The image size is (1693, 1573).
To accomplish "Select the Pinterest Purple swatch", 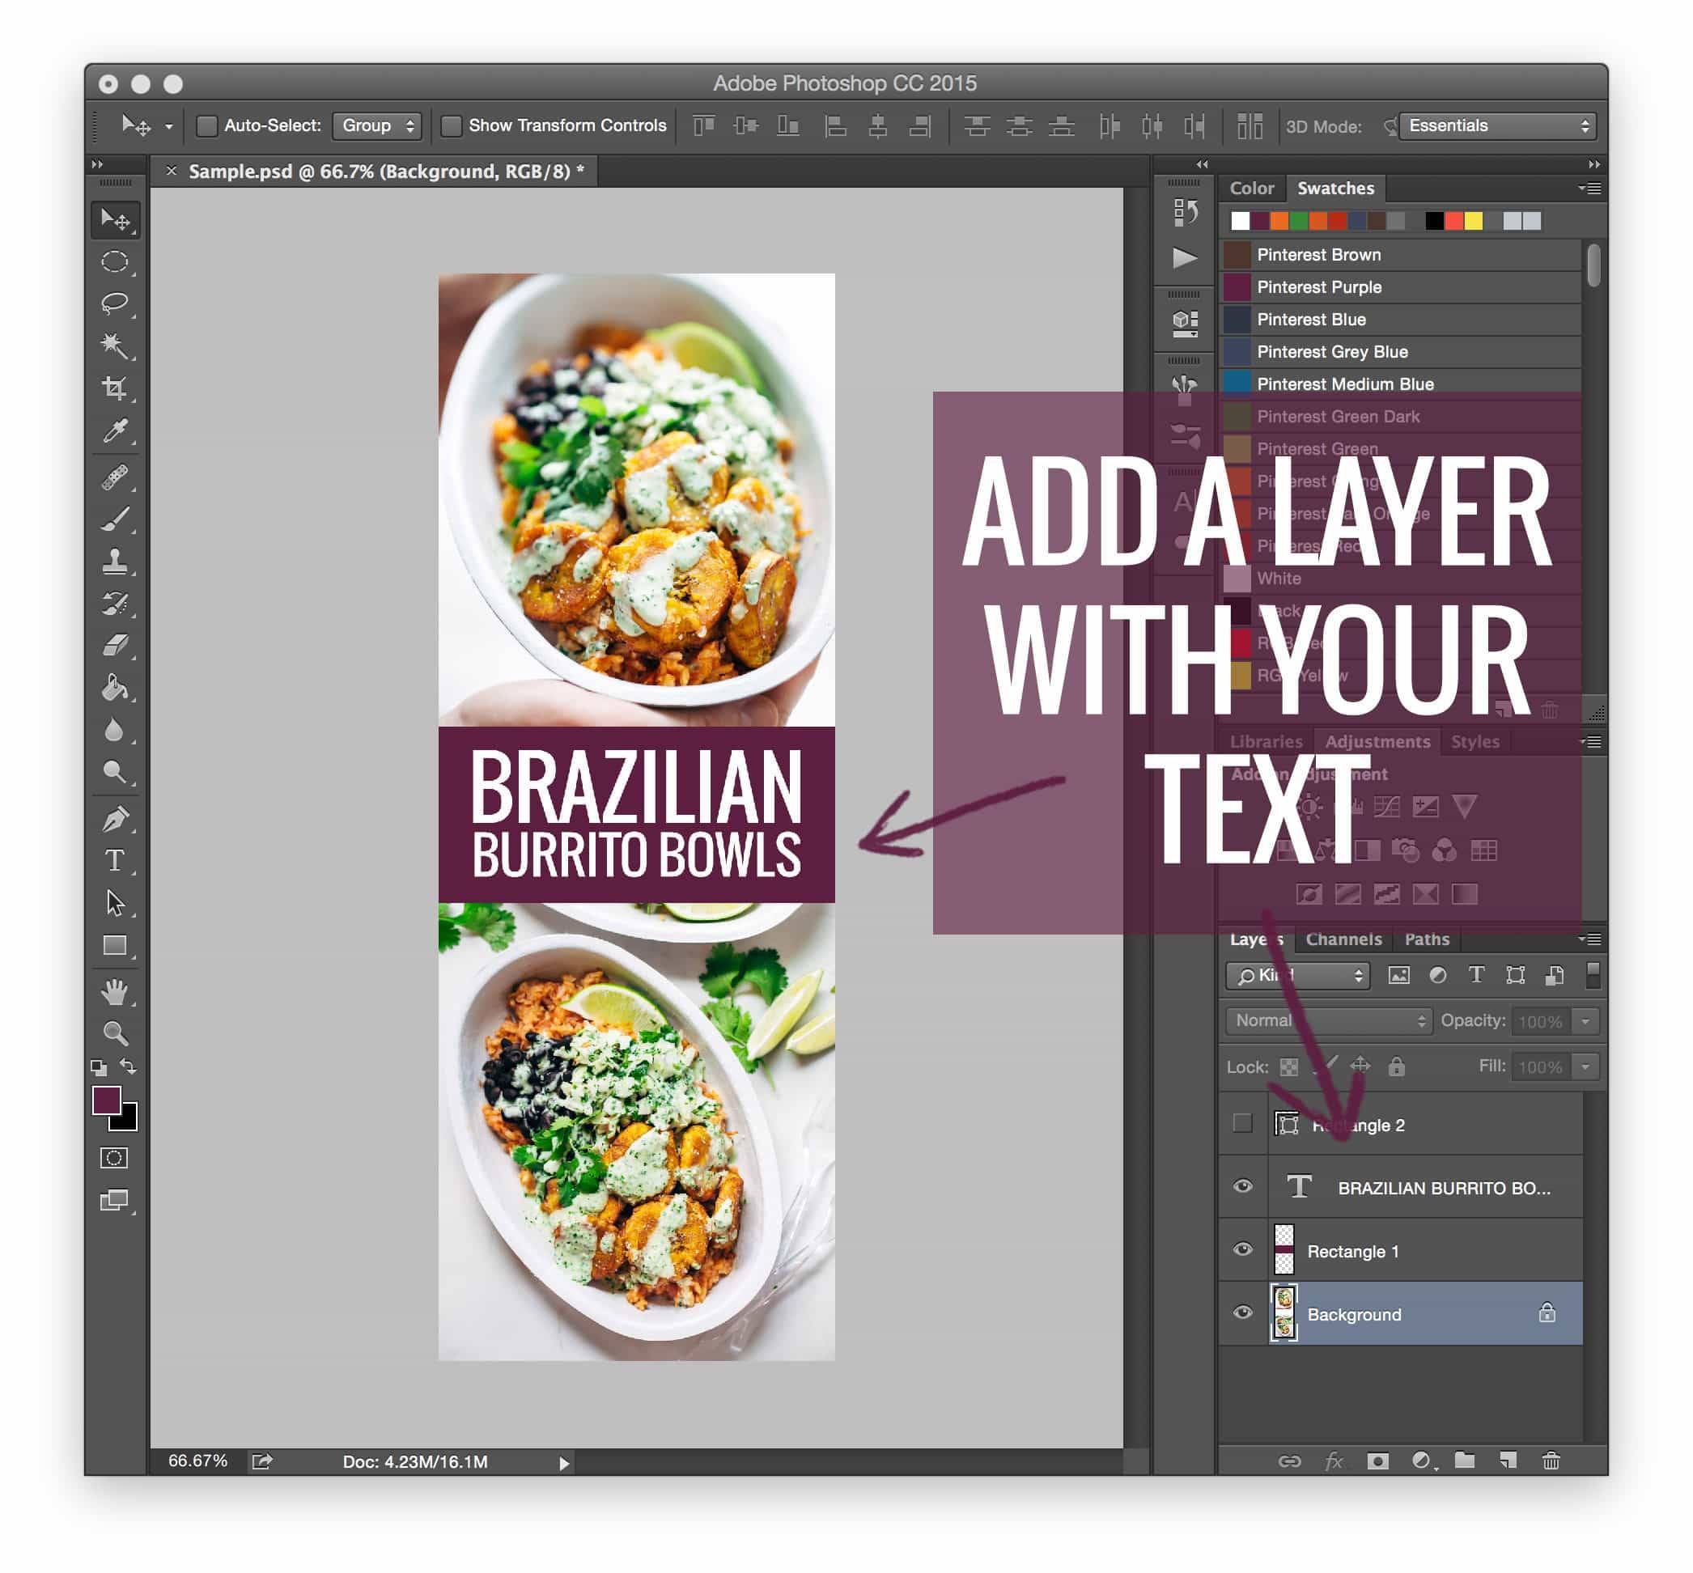I will (x=1318, y=287).
